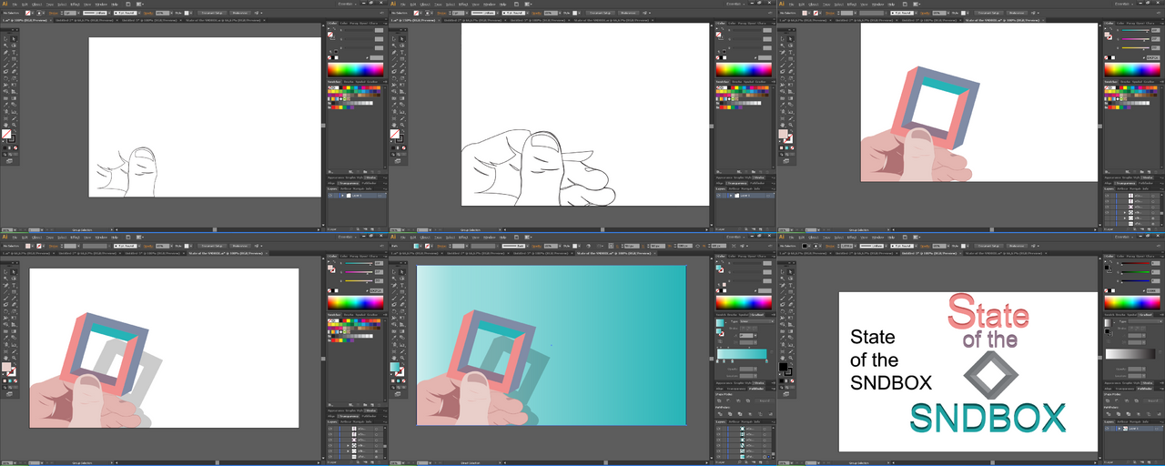Image resolution: width=1165 pixels, height=466 pixels.
Task: Select Line Segment tool in cube-without-shadow window
Action: point(782,59)
